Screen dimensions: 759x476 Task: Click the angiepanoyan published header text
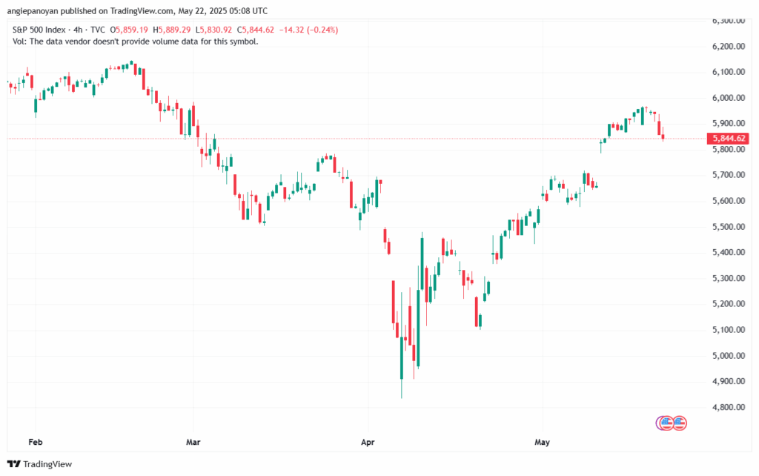[137, 10]
